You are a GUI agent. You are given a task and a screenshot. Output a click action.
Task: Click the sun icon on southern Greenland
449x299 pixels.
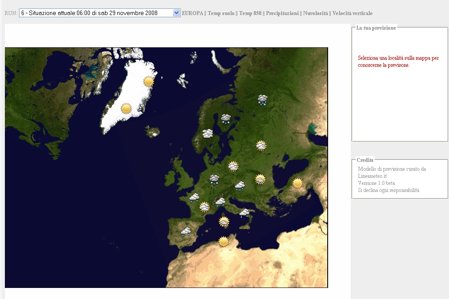(126, 108)
